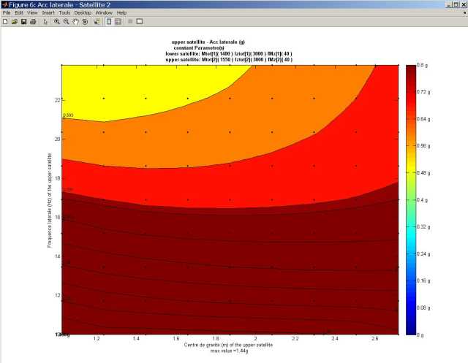Image resolution: width=468 pixels, height=363 pixels.
Task: Toggle the Insert Legend toolbar button
Action: (118, 22)
